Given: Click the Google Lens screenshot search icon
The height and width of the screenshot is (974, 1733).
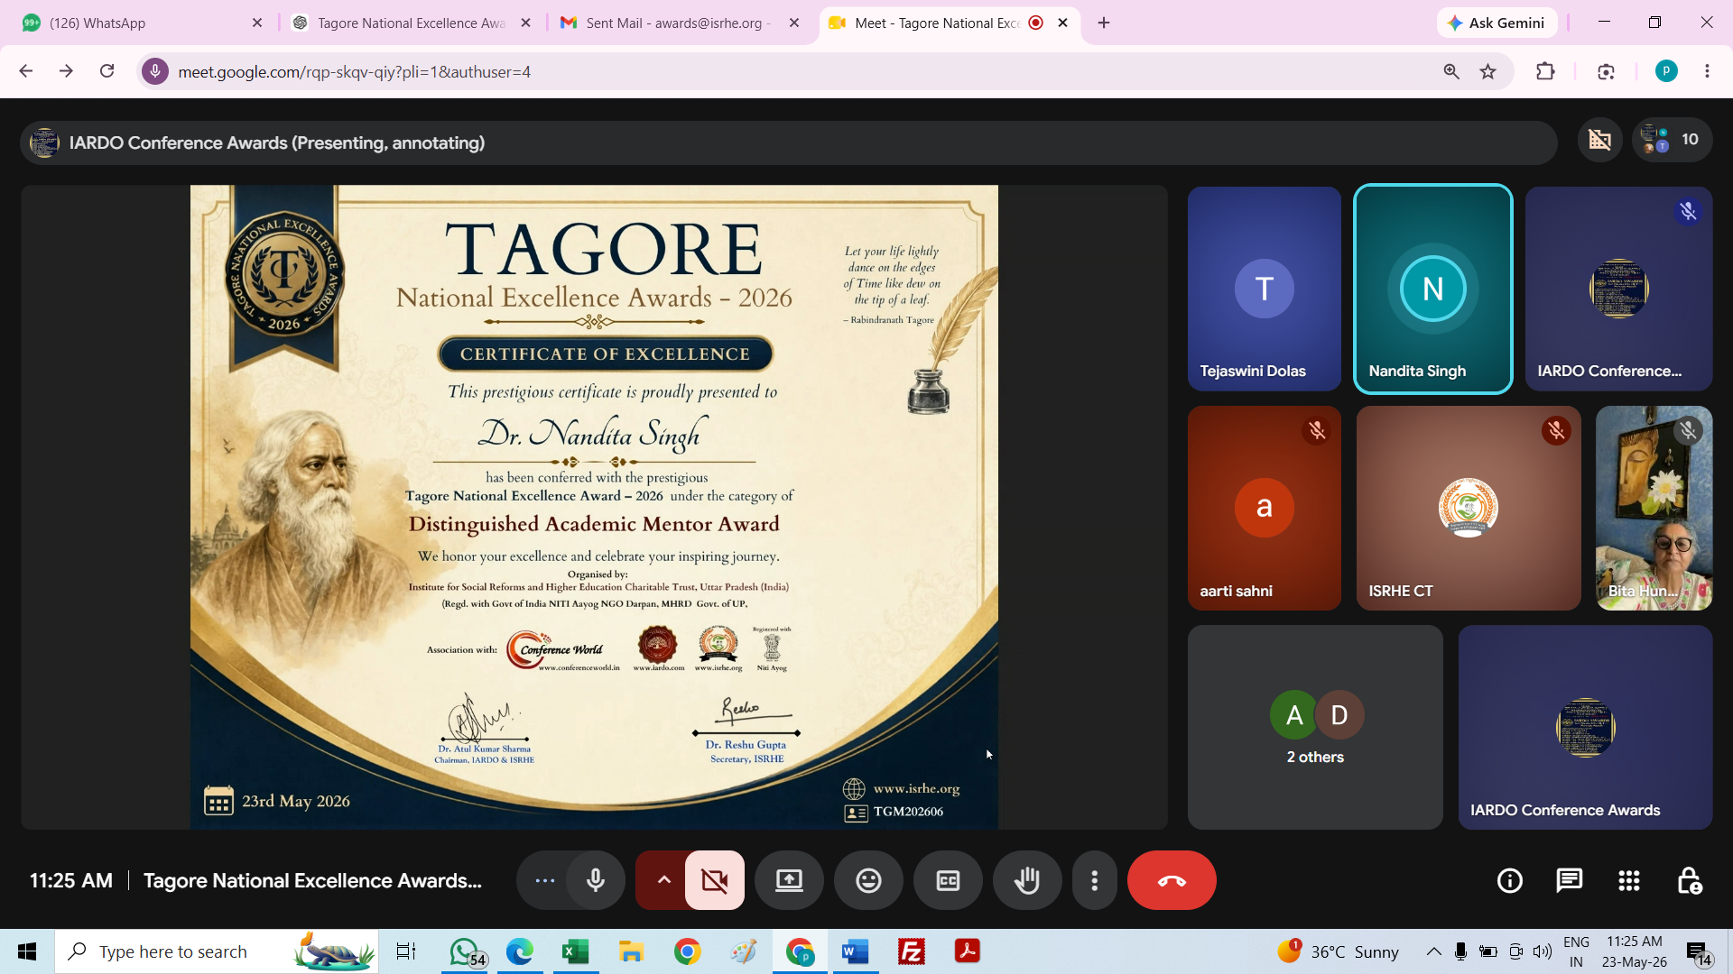Looking at the screenshot, I should point(1606,71).
